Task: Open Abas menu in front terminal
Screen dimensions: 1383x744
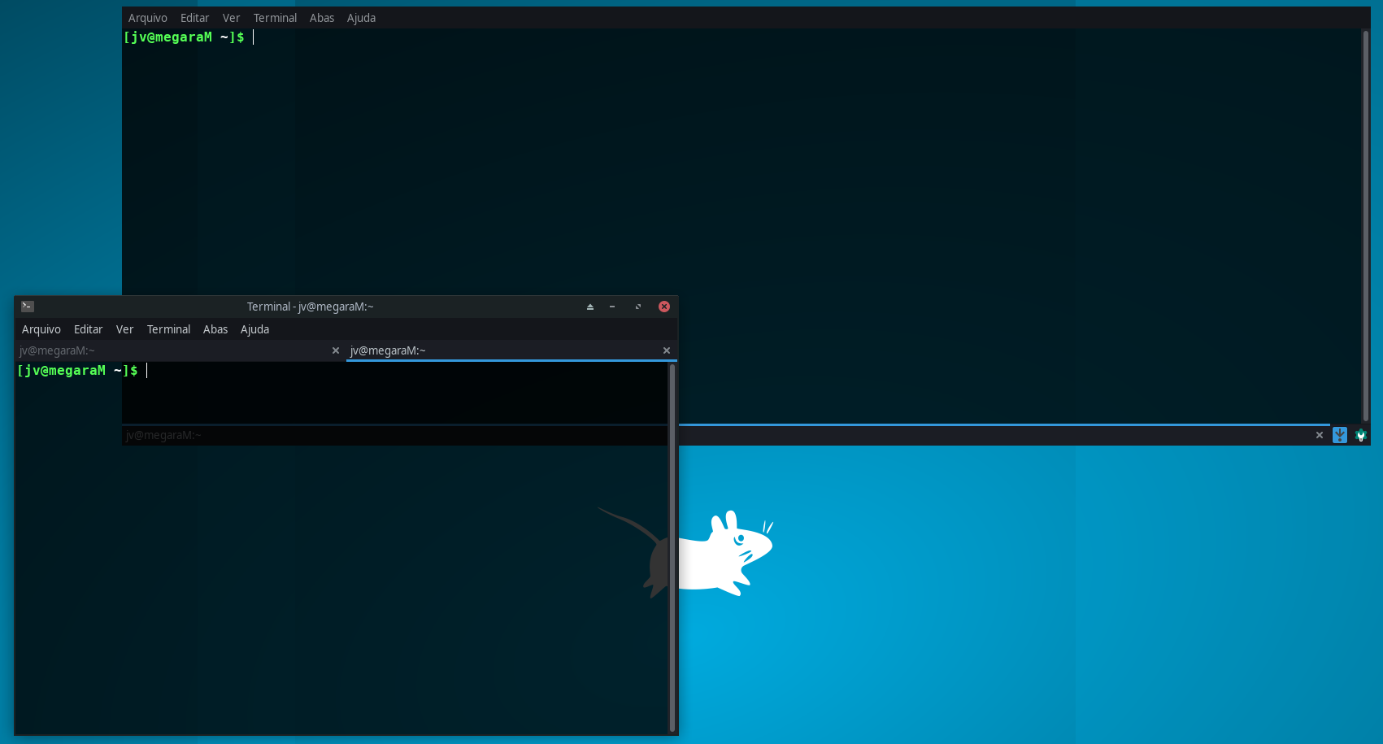Action: coord(215,329)
